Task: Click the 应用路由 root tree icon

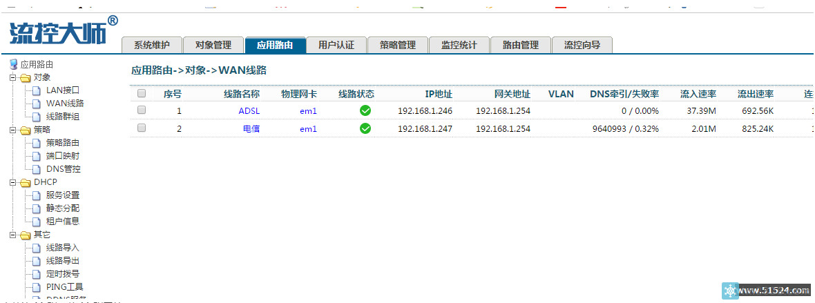Action: 13,64
